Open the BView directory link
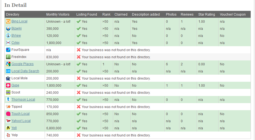Viewport: 255px width, 140px height. tap(16, 36)
